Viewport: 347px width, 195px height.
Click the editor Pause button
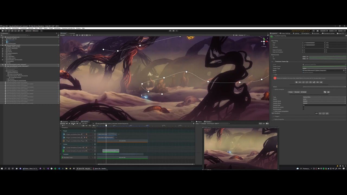[173, 31]
